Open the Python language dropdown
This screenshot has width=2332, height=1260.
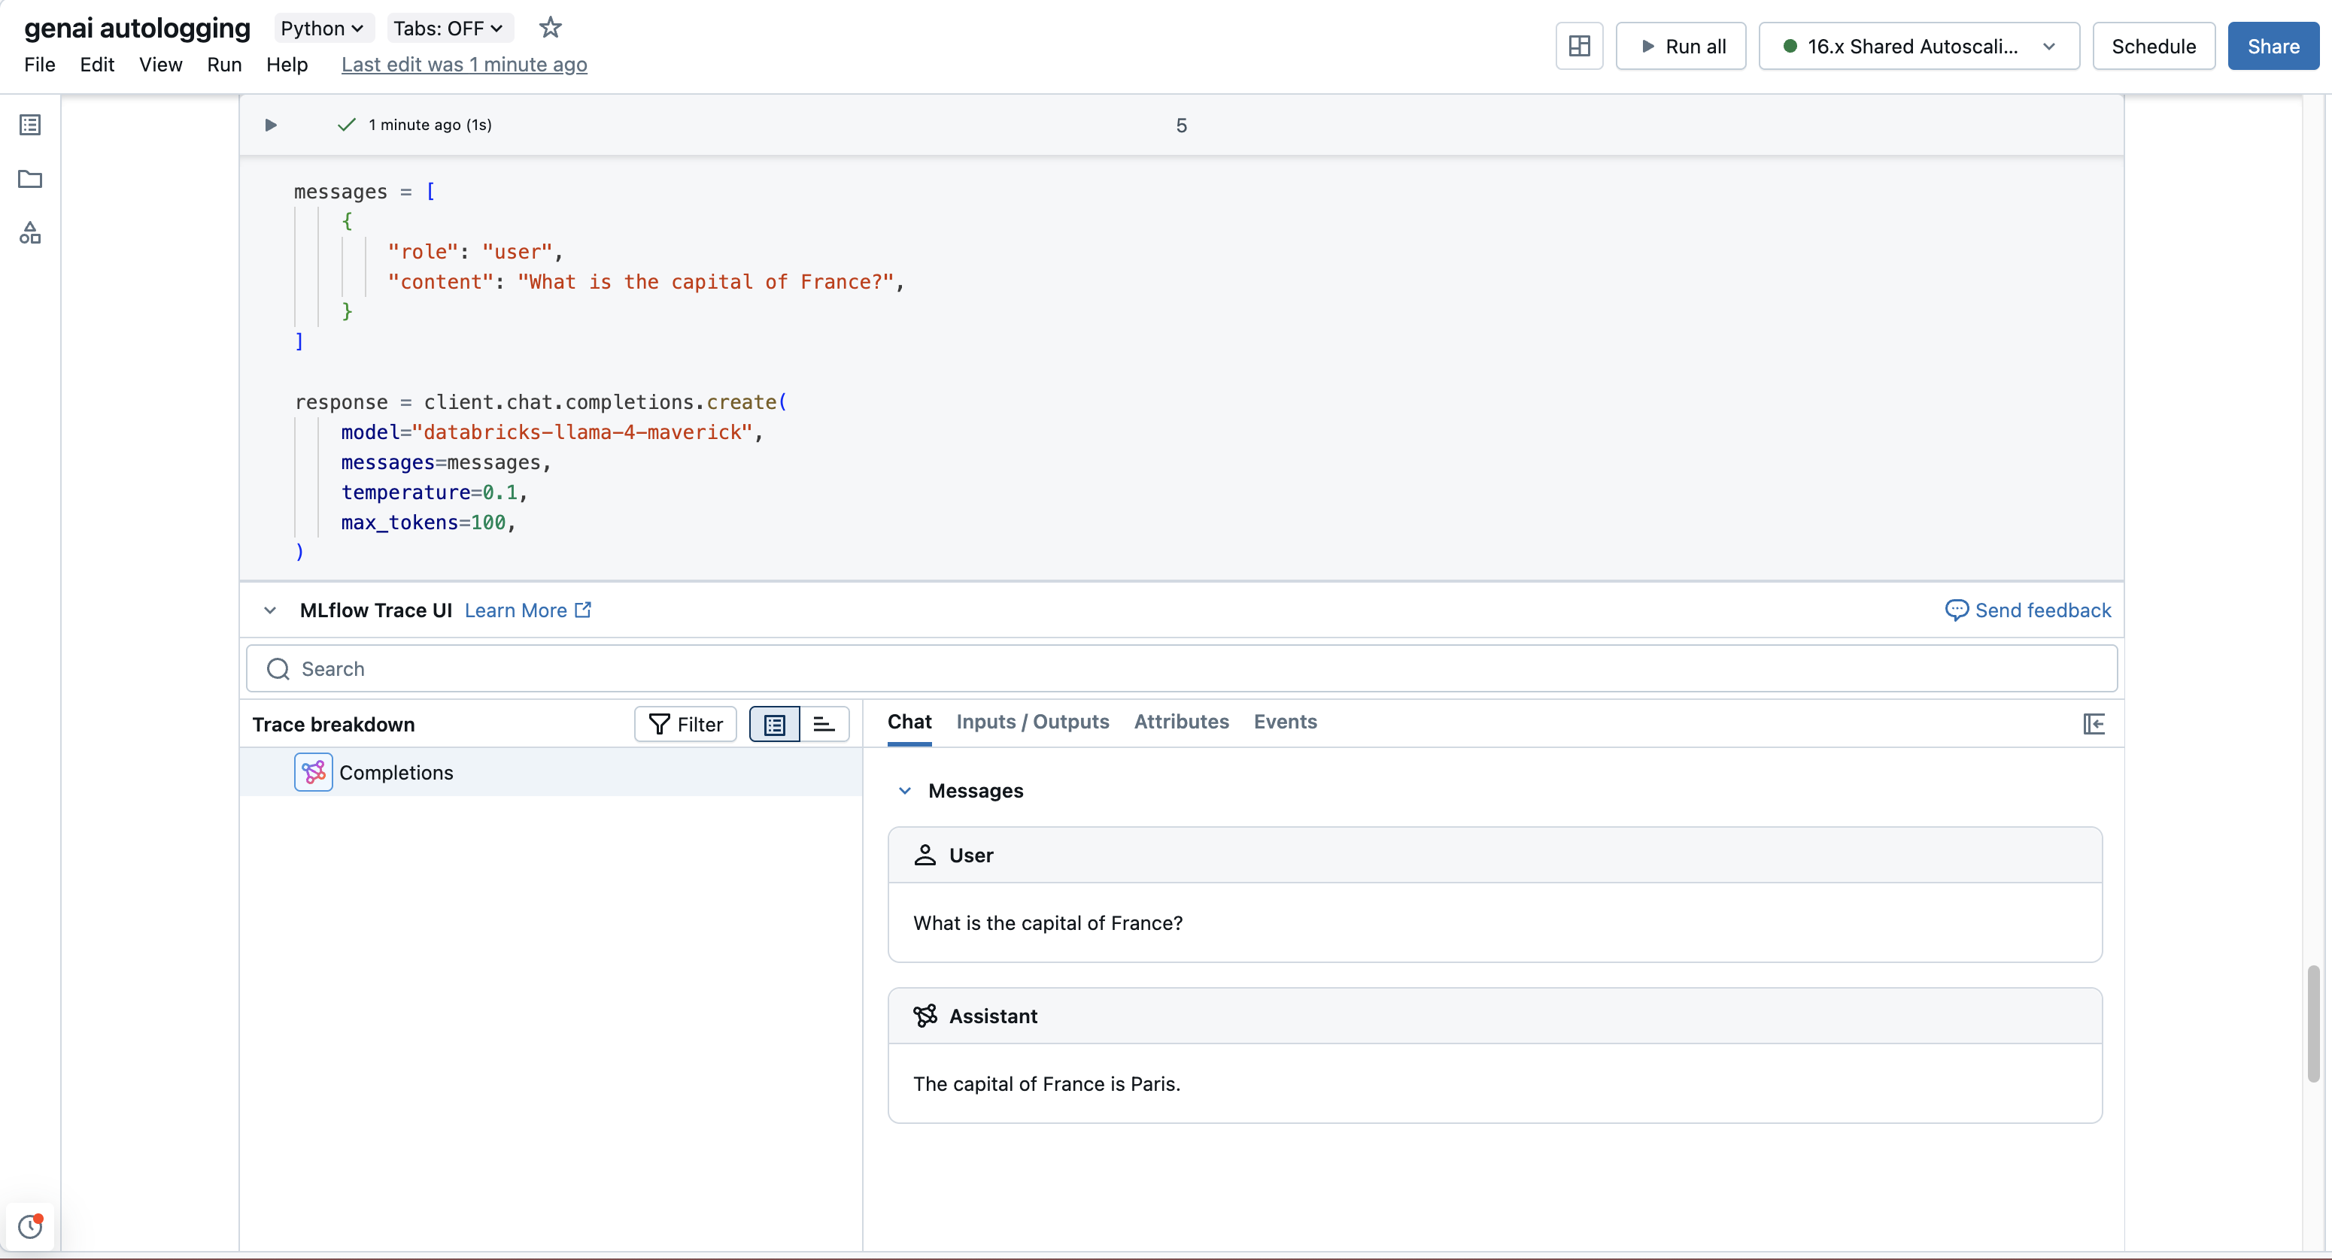[x=322, y=28]
